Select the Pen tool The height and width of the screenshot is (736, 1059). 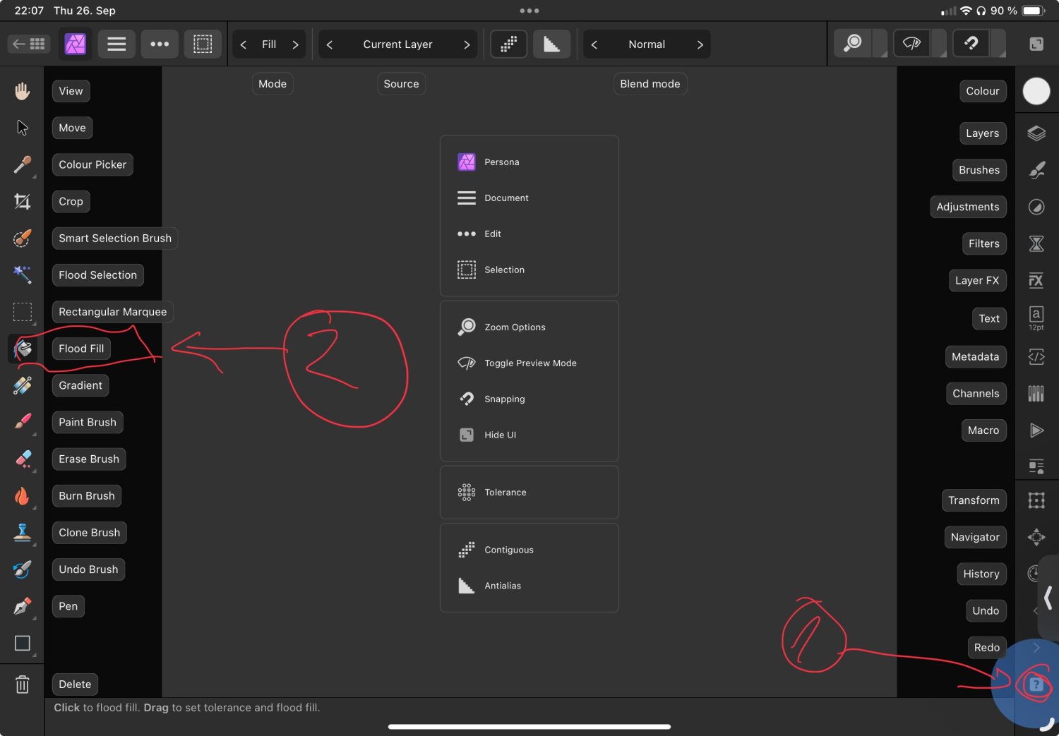pyautogui.click(x=68, y=605)
